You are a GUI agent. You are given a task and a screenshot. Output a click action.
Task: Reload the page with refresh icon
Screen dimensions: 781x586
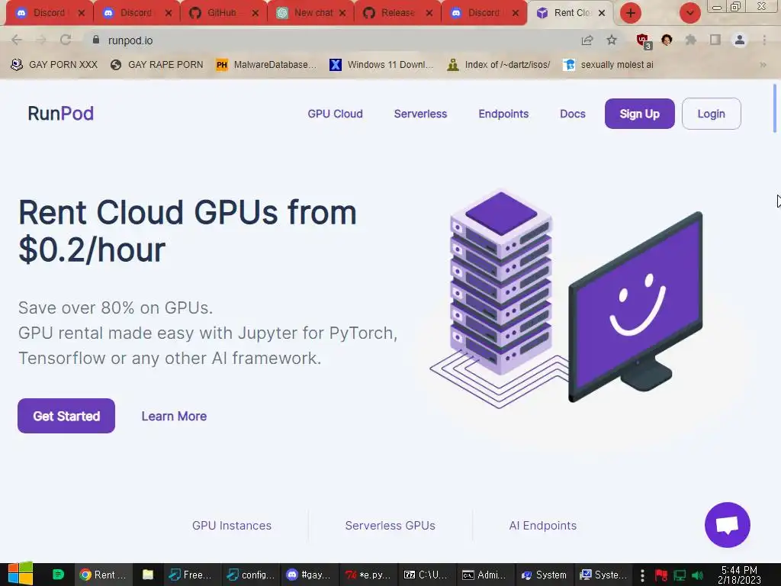pos(66,40)
